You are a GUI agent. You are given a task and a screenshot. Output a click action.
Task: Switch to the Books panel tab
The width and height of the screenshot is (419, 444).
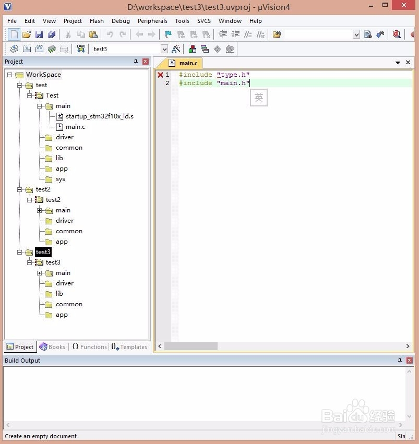pyautogui.click(x=52, y=347)
